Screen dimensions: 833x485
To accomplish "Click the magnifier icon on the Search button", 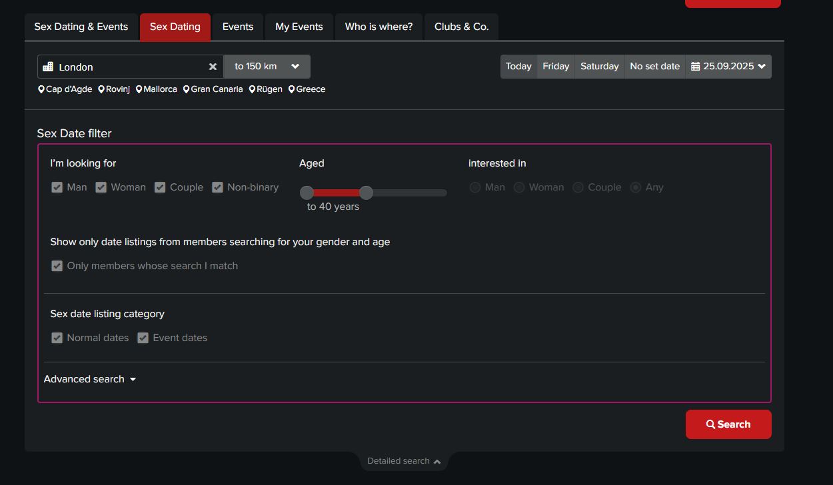I will click(710, 424).
